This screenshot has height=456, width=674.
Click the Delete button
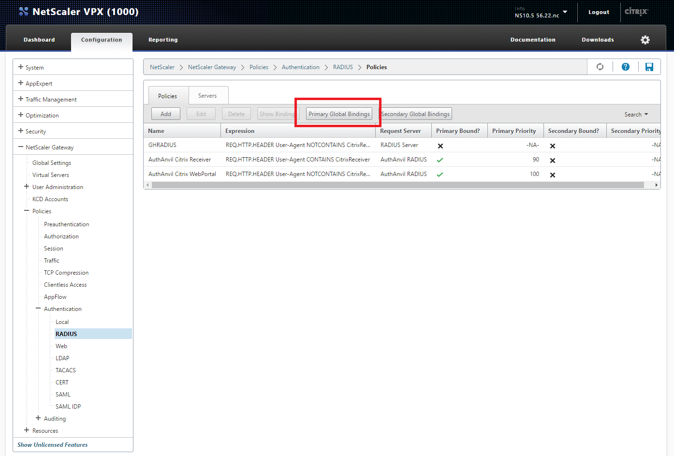point(236,114)
